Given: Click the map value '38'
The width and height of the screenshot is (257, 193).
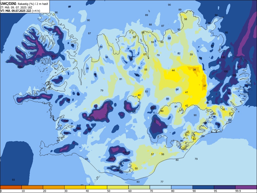Looking at the screenshot, I should (194, 69).
